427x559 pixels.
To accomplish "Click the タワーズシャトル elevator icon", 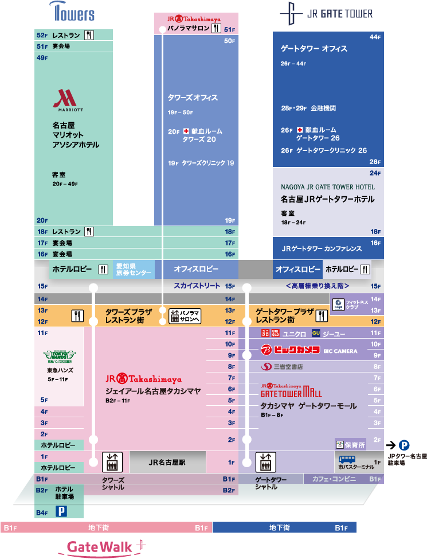I will coord(112,461).
